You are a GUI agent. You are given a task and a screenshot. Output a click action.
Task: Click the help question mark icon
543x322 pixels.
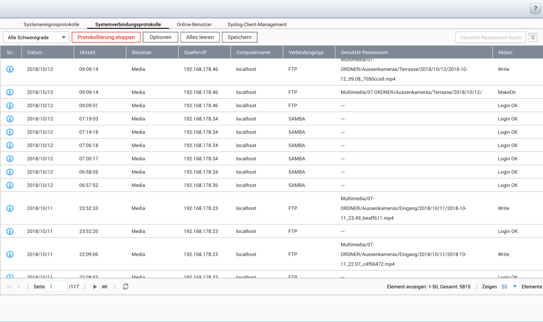tap(535, 9)
